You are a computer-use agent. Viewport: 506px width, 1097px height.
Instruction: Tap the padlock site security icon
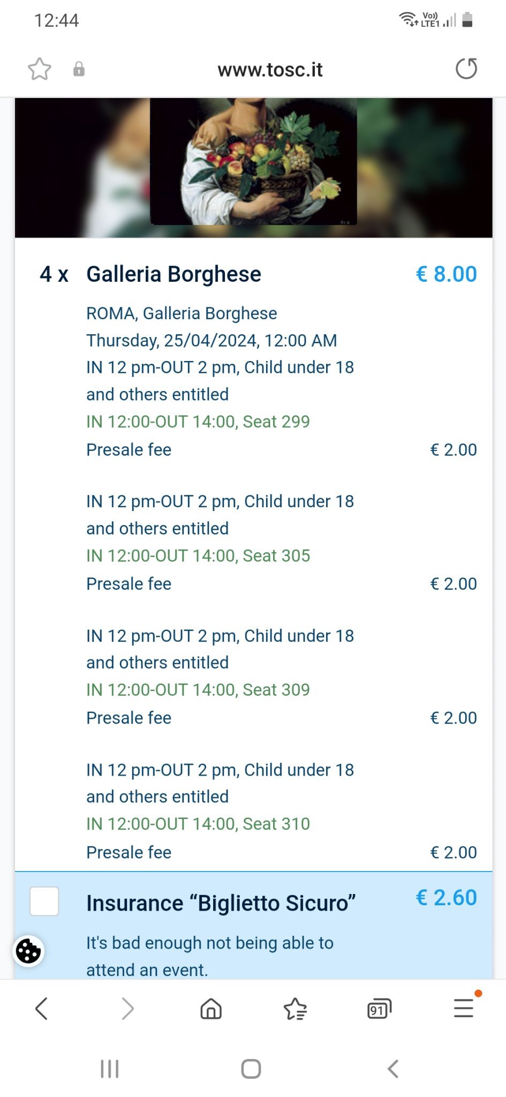(79, 69)
